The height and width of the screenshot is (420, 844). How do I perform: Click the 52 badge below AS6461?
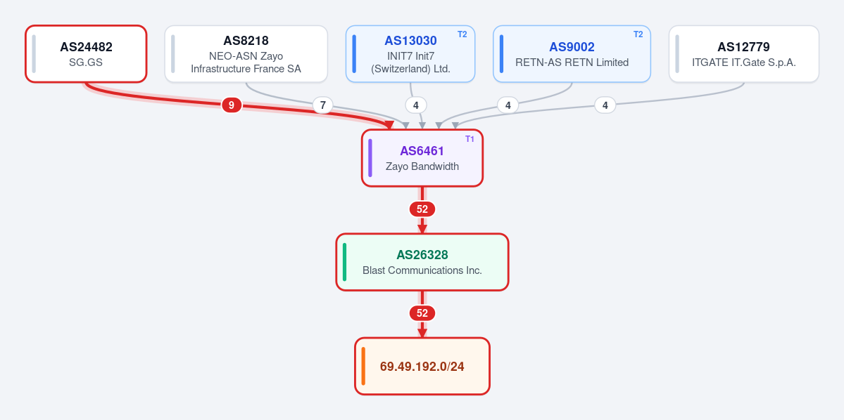(x=422, y=209)
